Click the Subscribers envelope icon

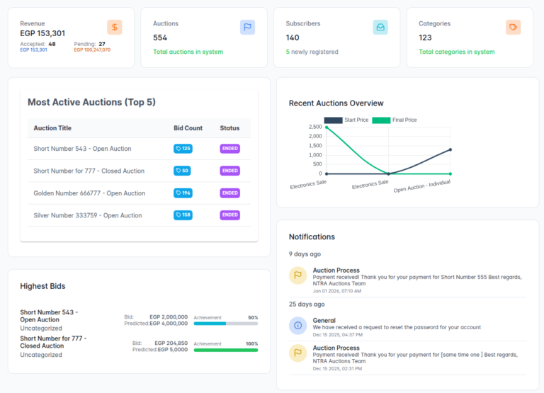click(380, 27)
